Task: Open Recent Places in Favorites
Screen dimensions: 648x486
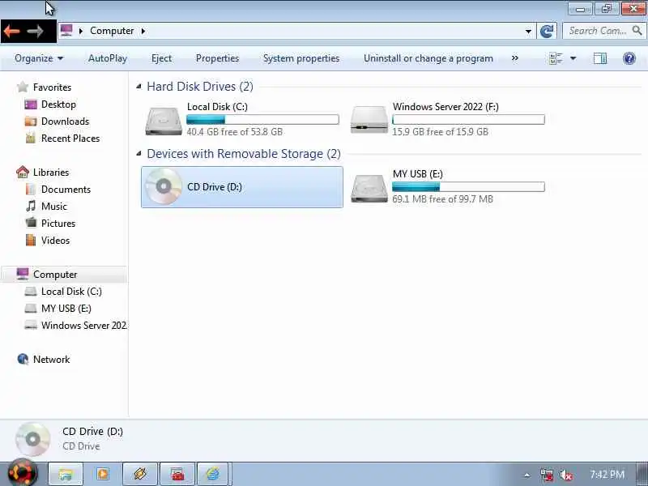Action: click(70, 138)
